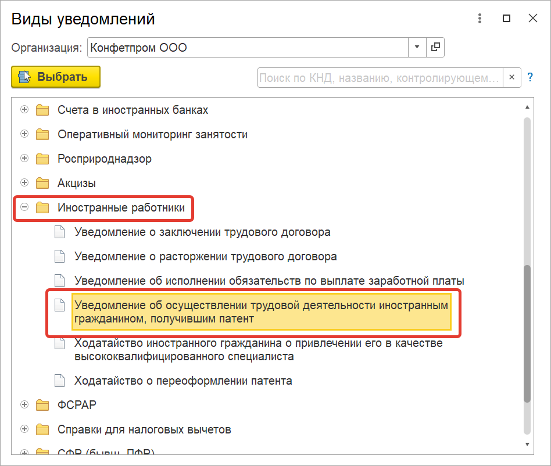Screen dimensions: 551x466
Task: Select Уведомление об исполнении обязательств по выплате
Action: point(269,281)
